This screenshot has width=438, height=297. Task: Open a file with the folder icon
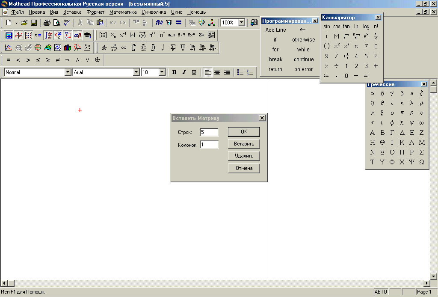coord(24,23)
